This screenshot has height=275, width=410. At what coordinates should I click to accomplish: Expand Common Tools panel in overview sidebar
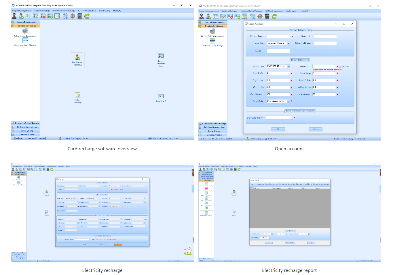[27, 134]
